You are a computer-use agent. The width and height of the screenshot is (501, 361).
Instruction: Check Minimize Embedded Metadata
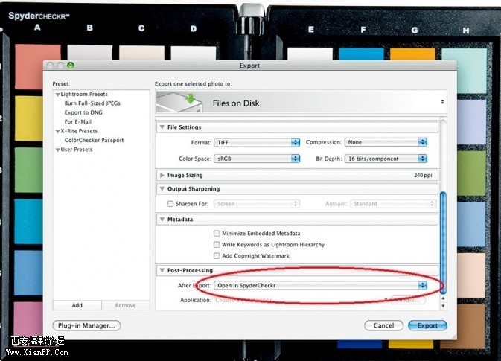pyautogui.click(x=217, y=233)
